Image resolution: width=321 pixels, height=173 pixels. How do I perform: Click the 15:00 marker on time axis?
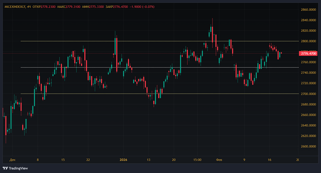coord(197,160)
